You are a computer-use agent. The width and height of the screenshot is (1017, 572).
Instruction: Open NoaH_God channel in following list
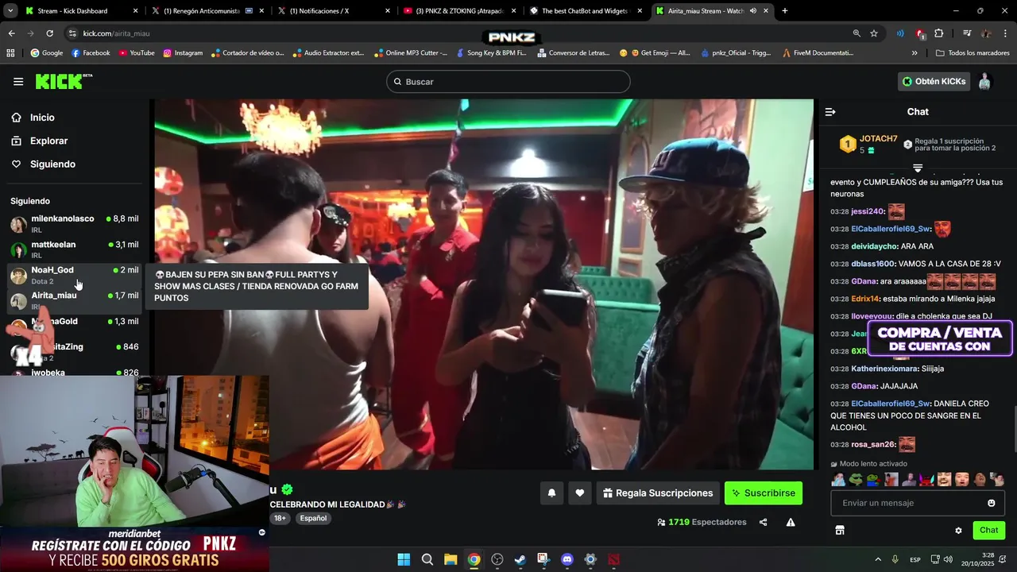point(75,275)
